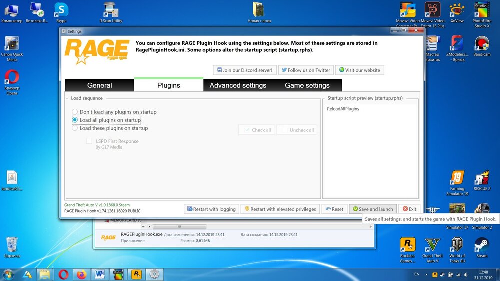Image resolution: width=500 pixels, height=281 pixels.
Task: Tick the LSPD First Response checkbox
Action: 89,141
